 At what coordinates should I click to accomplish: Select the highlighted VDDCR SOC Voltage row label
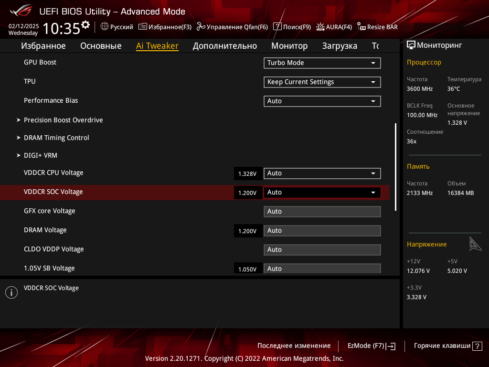[53, 192]
